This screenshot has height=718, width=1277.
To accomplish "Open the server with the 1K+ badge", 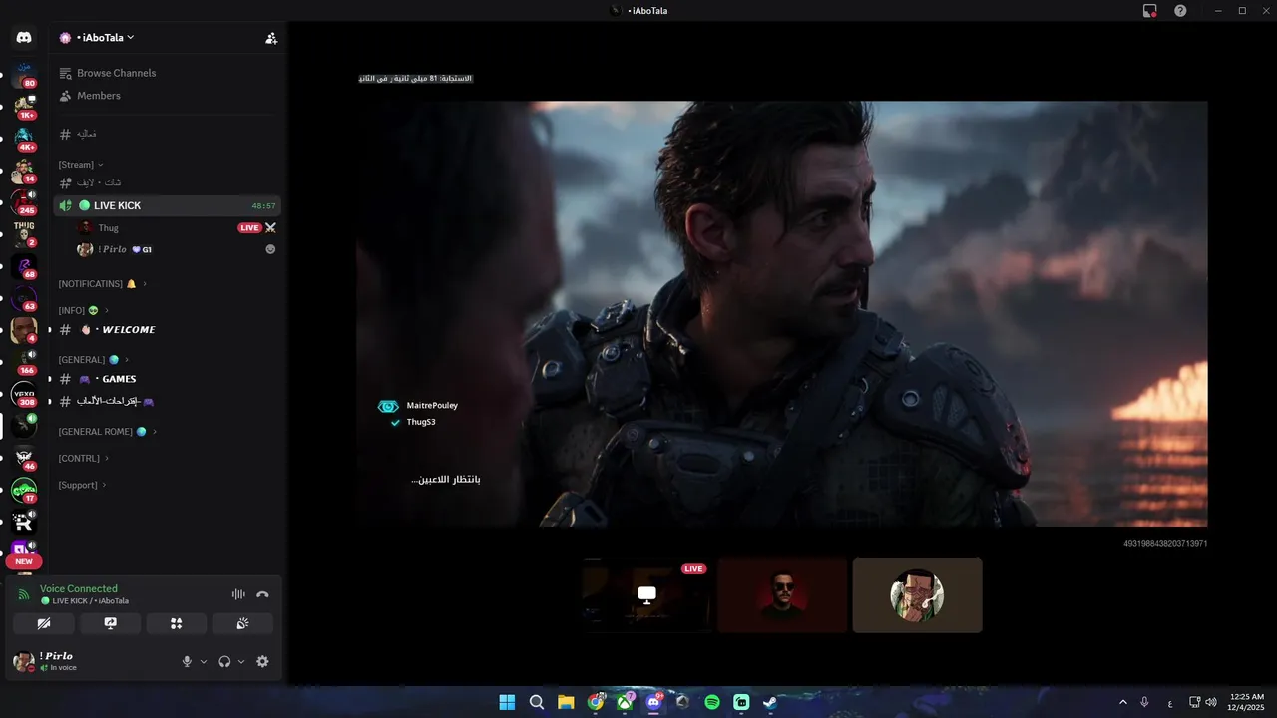I will coord(24,106).
